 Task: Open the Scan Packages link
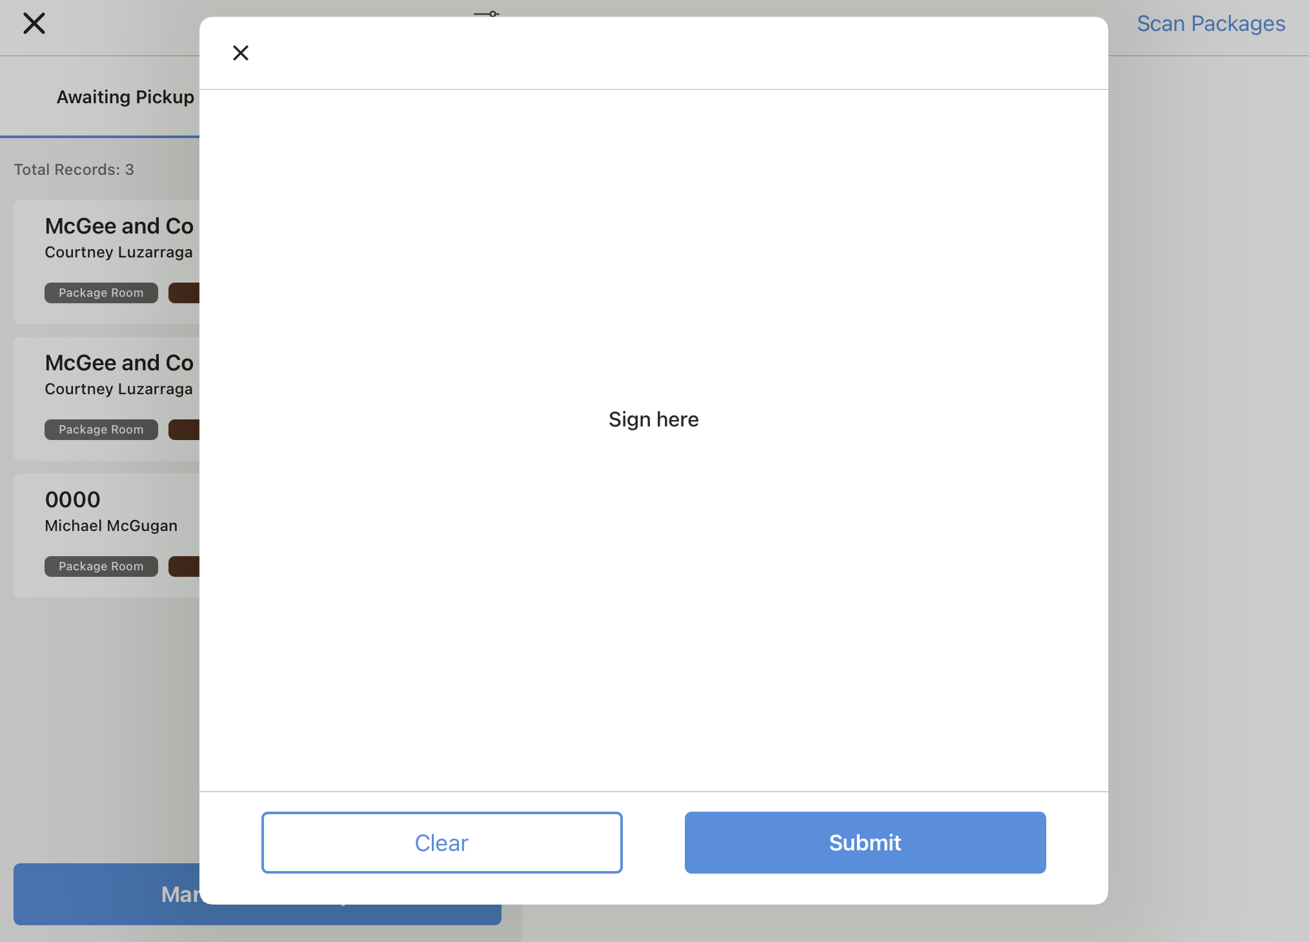pos(1210,24)
